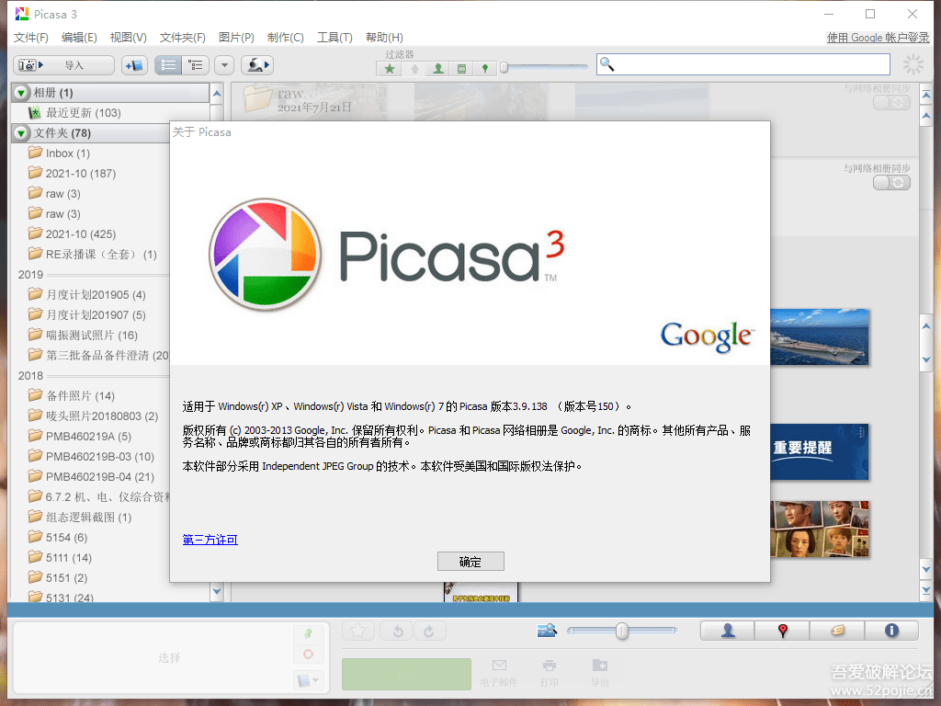Click the aircraft carrier photo thumbnail
Viewport: 941px width, 706px height.
click(819, 336)
